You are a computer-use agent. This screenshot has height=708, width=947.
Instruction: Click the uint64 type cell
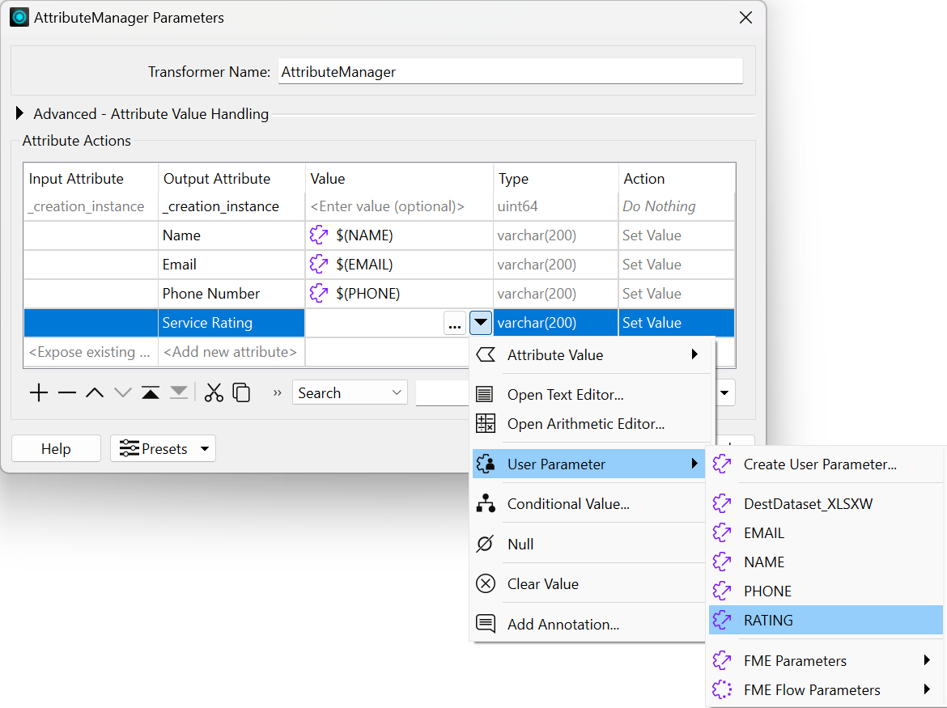pyautogui.click(x=555, y=206)
